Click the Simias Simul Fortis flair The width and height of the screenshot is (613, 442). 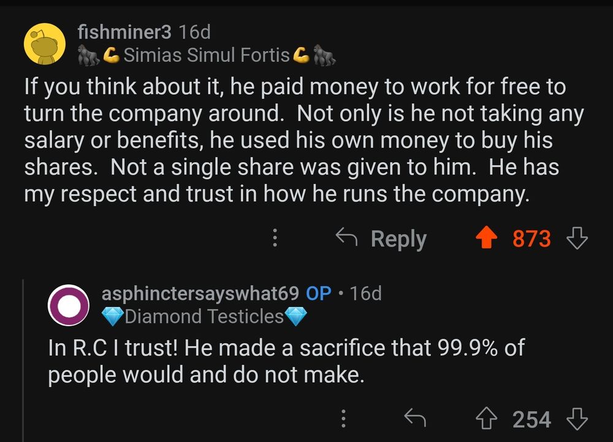pyautogui.click(x=207, y=55)
